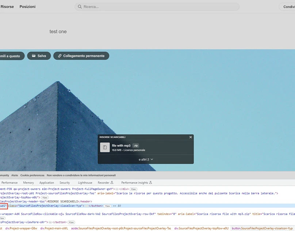Click the search magnifier icon
Viewport: 295px width, 231px height.
tap(80, 7)
